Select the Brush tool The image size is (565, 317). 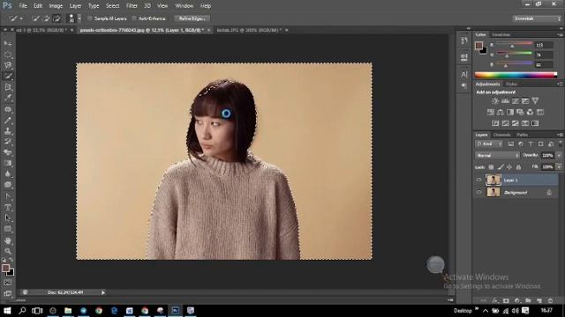pyautogui.click(x=8, y=120)
